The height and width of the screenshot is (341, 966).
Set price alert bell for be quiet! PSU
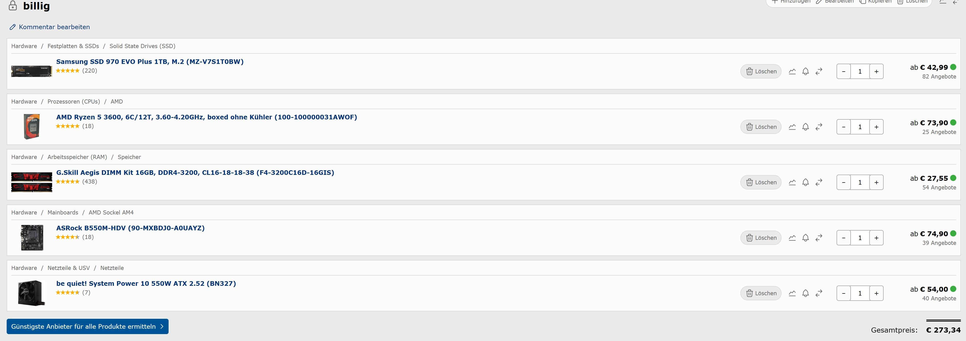pyautogui.click(x=806, y=293)
